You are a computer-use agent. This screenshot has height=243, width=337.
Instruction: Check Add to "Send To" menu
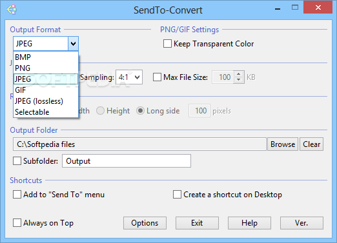pyautogui.click(x=17, y=195)
